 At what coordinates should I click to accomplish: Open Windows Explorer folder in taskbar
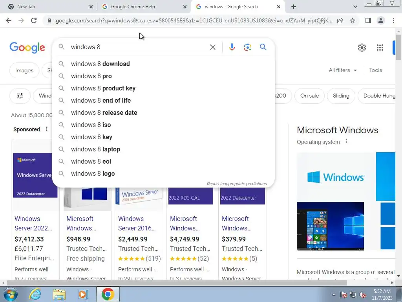click(59, 294)
